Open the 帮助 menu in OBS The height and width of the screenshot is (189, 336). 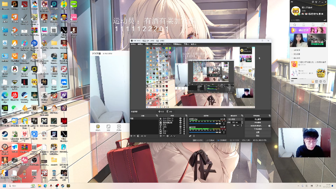[194, 44]
